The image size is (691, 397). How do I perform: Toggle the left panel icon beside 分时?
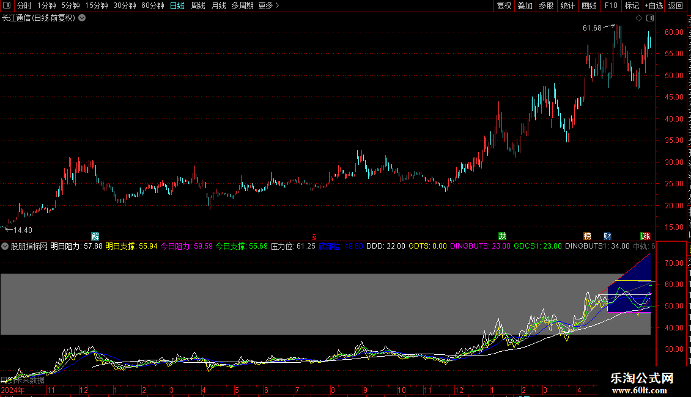[7, 5]
